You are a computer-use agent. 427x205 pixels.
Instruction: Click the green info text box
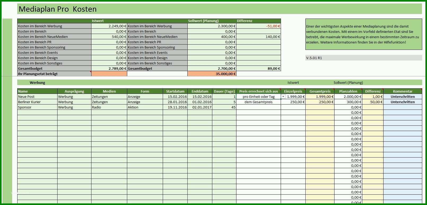[364, 34]
